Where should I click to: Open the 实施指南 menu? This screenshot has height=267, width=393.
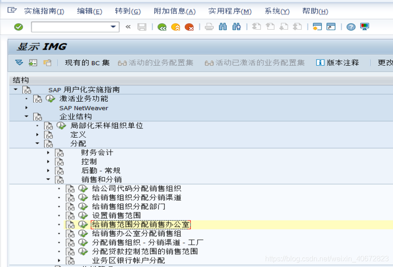(x=44, y=11)
